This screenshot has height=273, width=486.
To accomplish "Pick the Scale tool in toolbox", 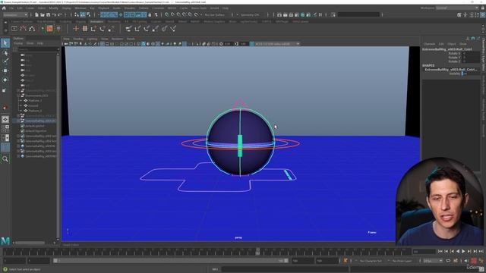I will point(5,90).
